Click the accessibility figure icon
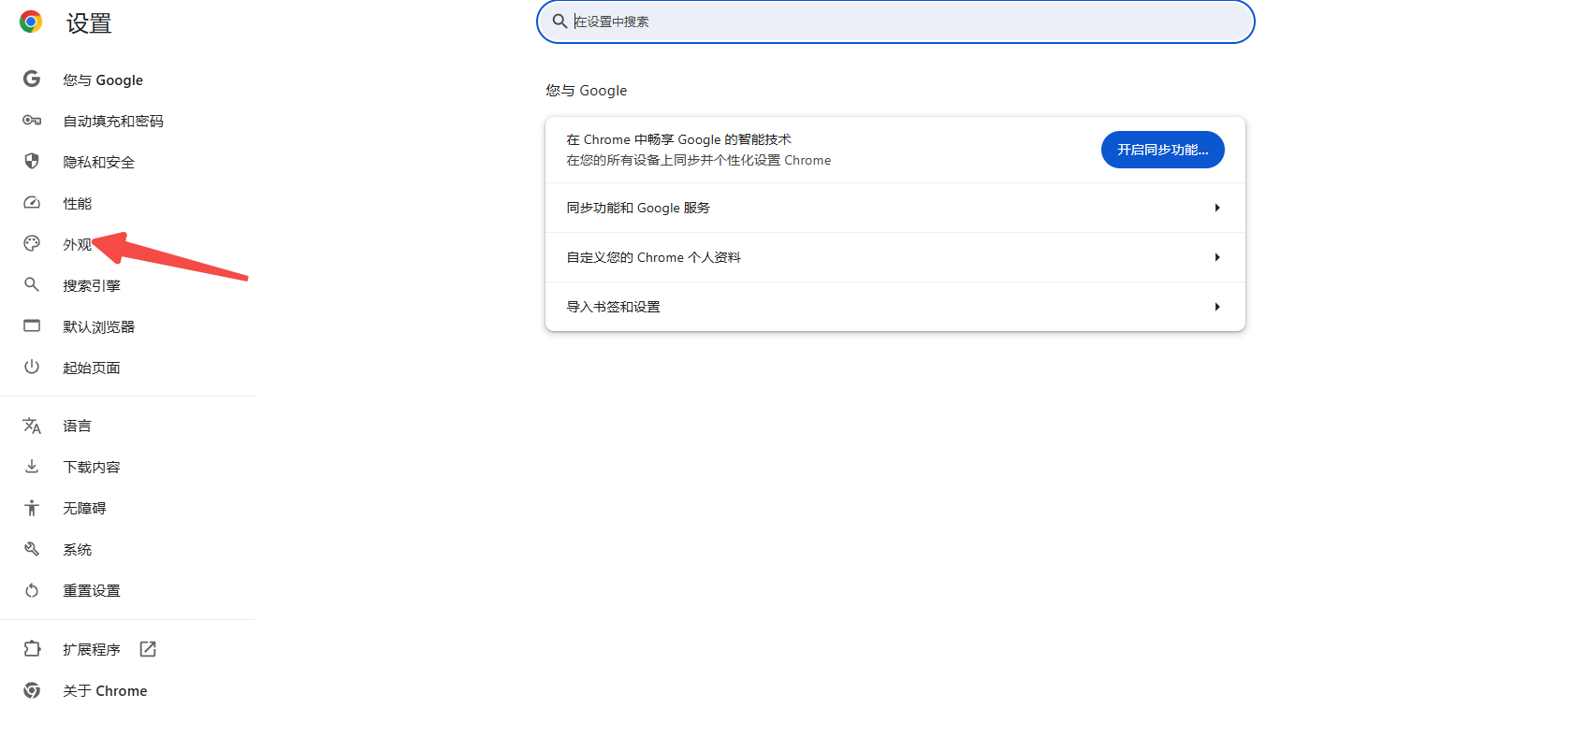This screenshot has height=737, width=1571. coord(32,508)
